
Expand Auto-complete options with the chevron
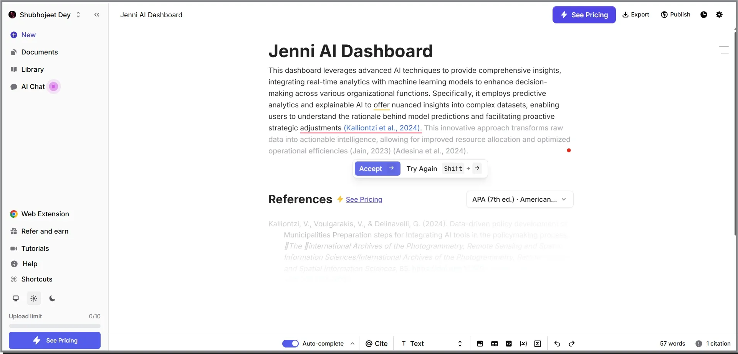coord(352,344)
